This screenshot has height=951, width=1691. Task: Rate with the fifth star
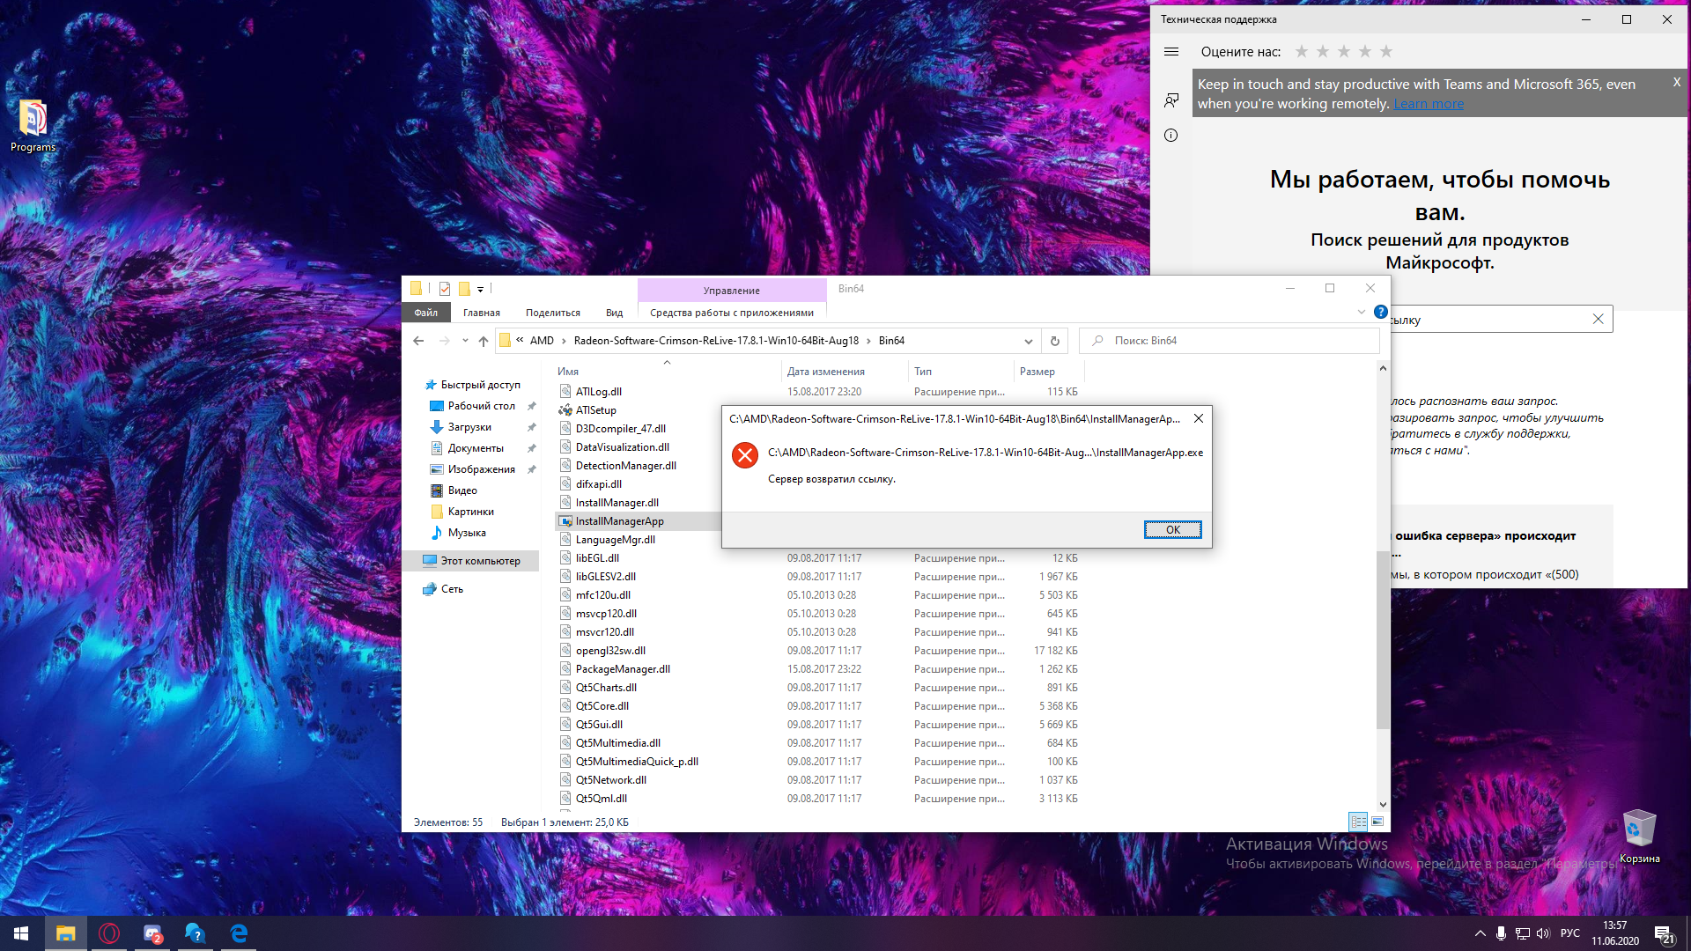(x=1385, y=52)
